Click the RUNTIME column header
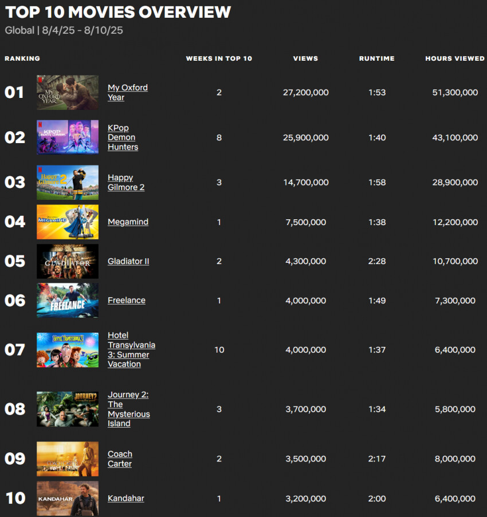 pos(377,58)
